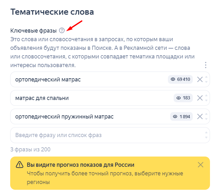Screen dimensions: 217x192
Task: Edit the матрас для спальни phrase text
Action: 42,98
